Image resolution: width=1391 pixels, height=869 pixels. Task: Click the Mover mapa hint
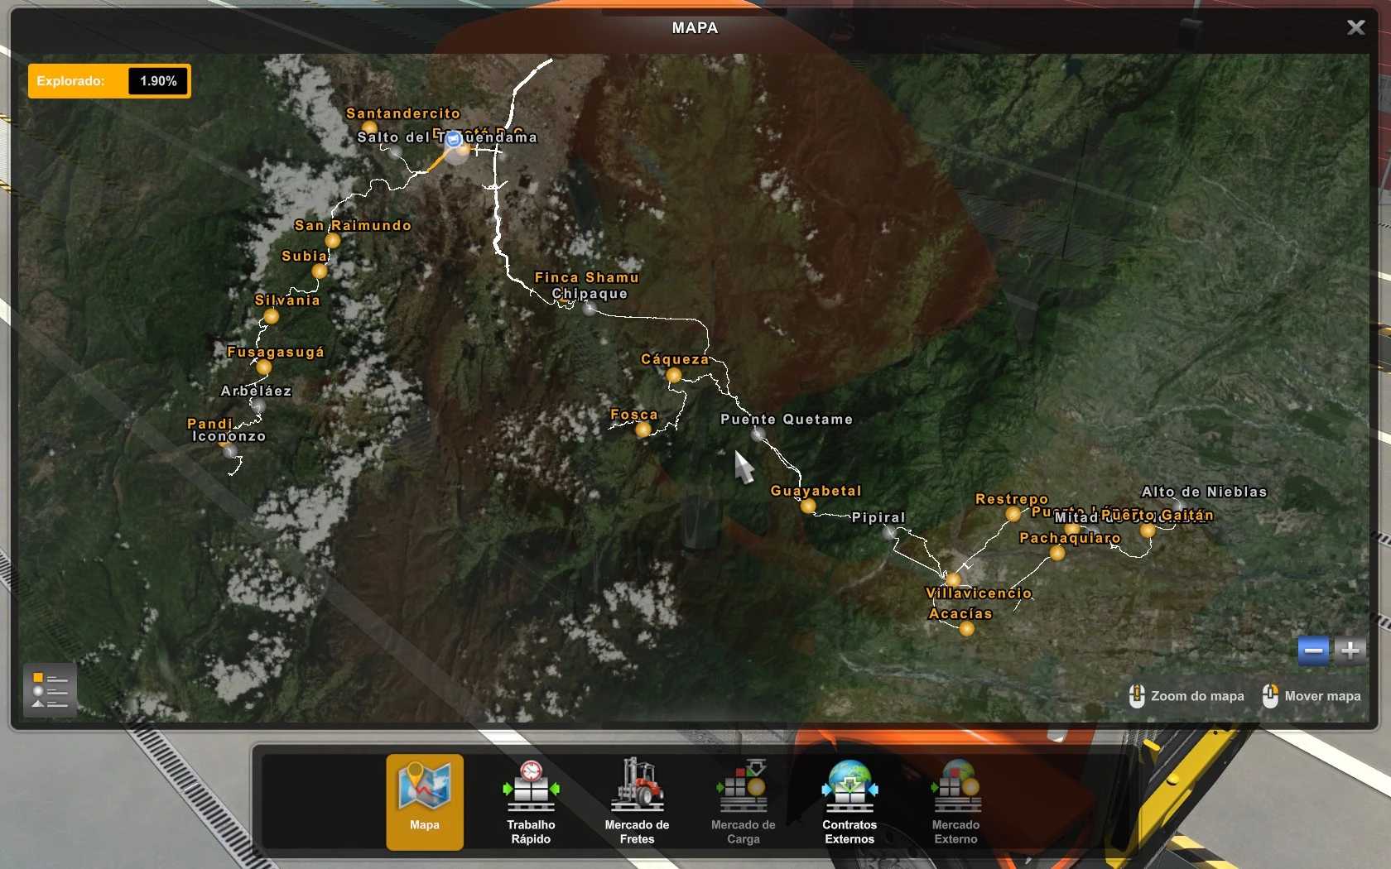pos(1312,696)
